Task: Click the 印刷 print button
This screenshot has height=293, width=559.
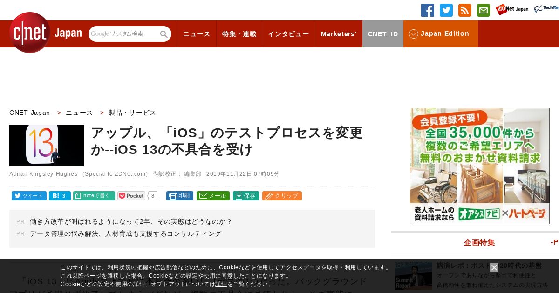Action: pyautogui.click(x=180, y=196)
